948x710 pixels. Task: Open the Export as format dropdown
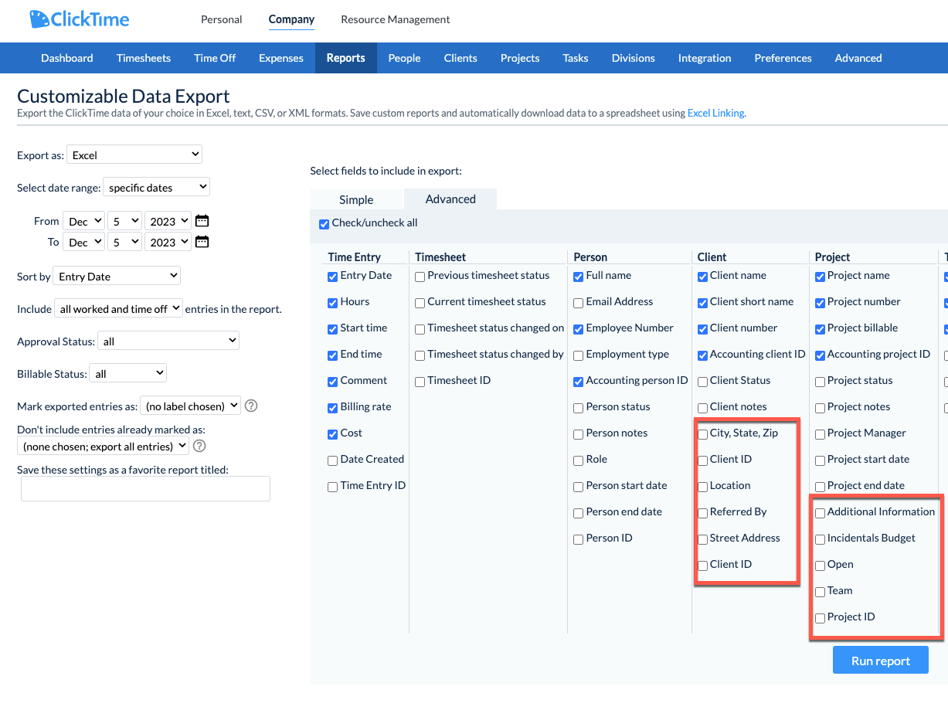(x=134, y=154)
